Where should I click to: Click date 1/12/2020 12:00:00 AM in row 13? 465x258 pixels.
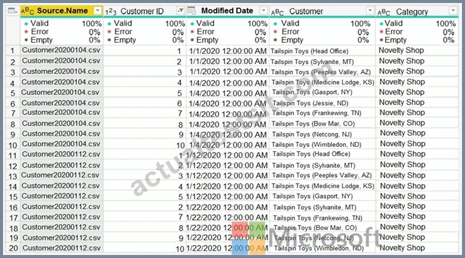pos(227,176)
